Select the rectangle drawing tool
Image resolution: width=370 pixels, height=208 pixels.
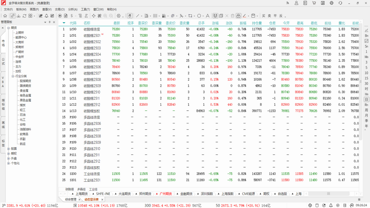coord(191,16)
